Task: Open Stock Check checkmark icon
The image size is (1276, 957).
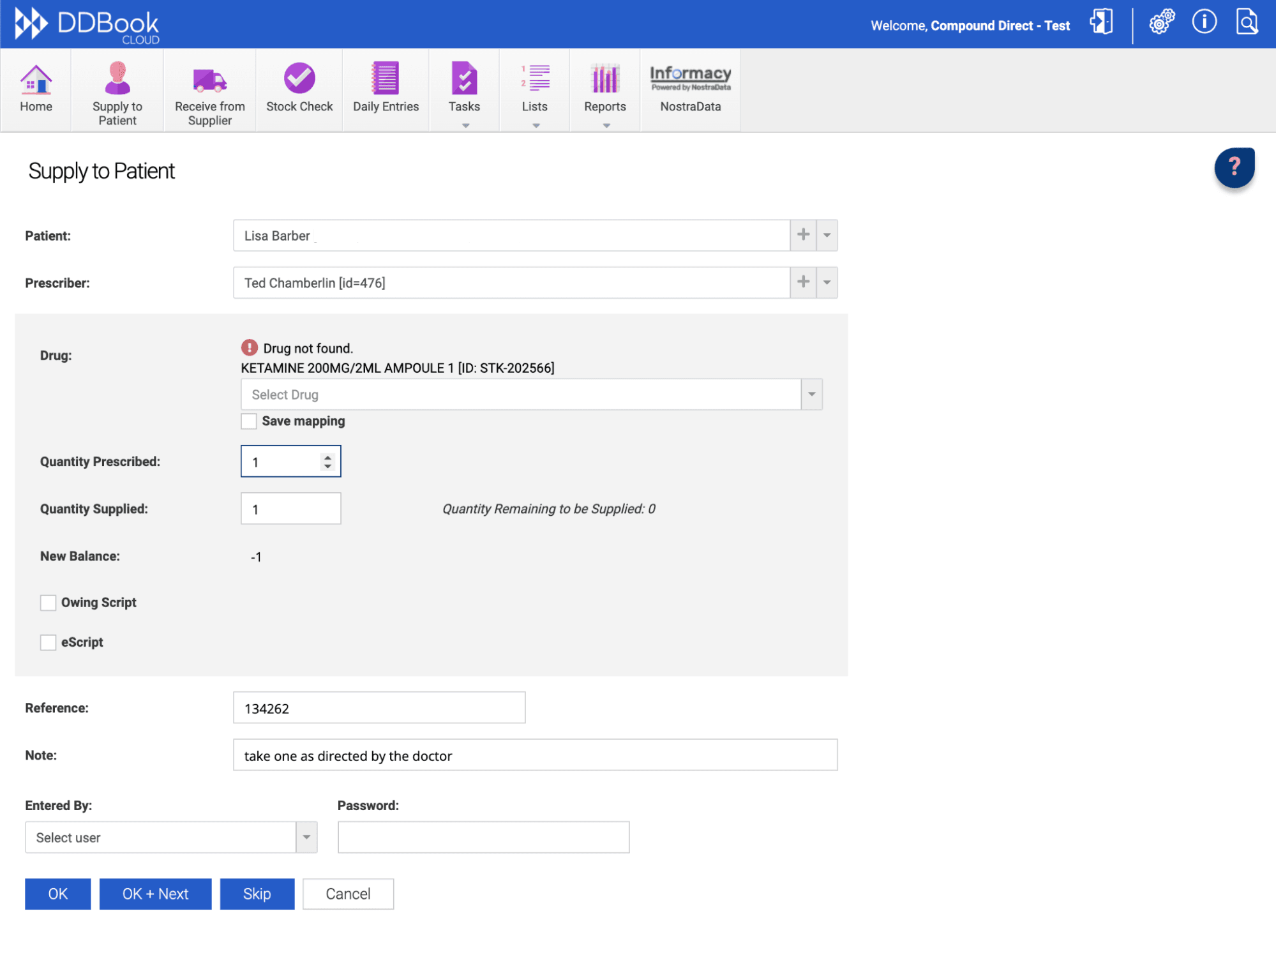Action: pos(299,78)
